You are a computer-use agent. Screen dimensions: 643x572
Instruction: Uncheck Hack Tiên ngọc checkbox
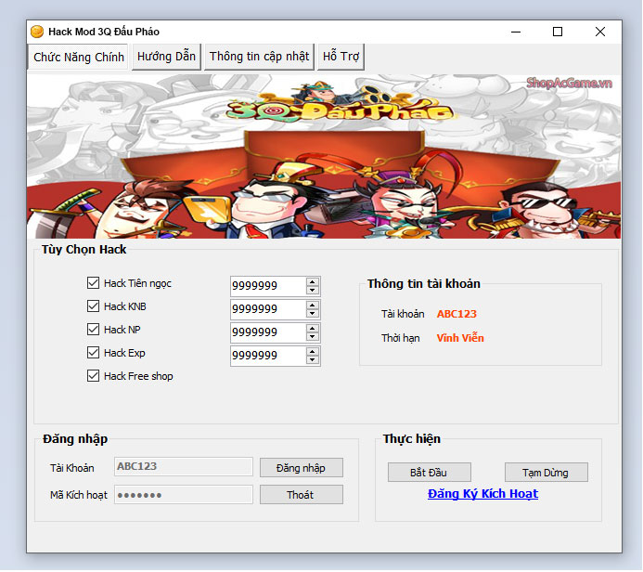click(x=93, y=282)
